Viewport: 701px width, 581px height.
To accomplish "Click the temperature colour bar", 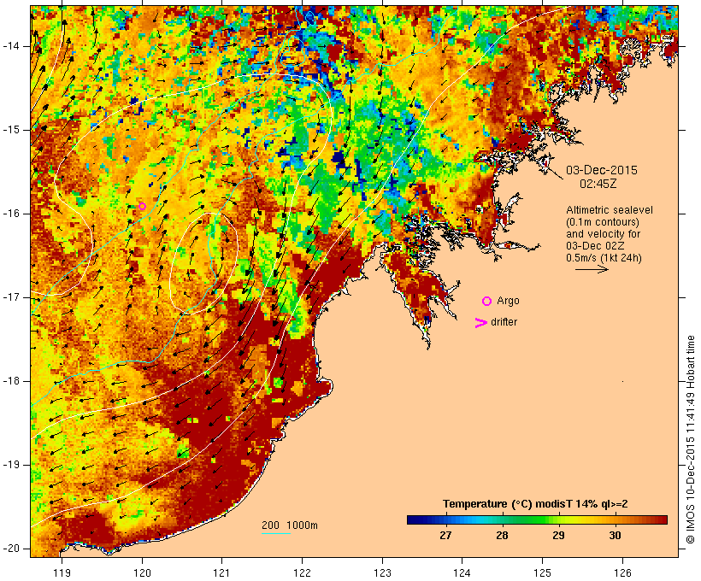I will pos(537,519).
